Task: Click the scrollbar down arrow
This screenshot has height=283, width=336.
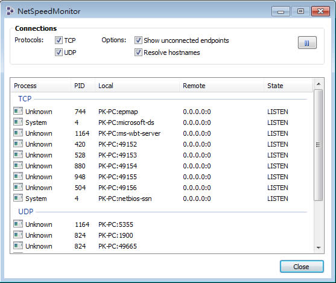Action: tap(319, 248)
